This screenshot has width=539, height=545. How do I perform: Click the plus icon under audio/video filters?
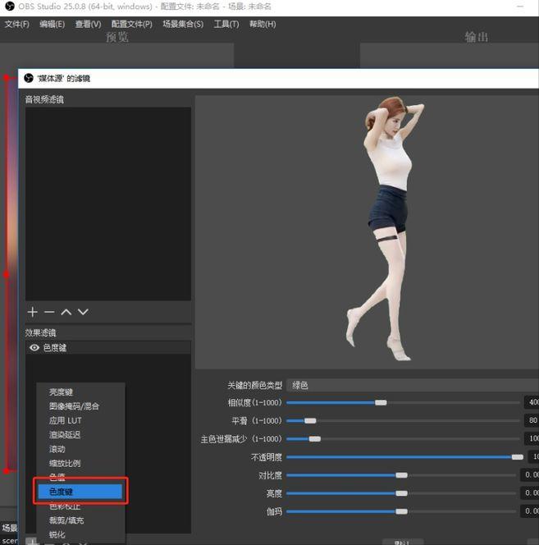(33, 312)
